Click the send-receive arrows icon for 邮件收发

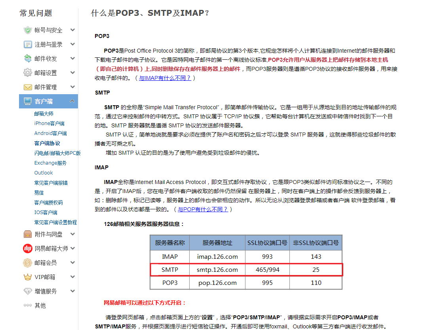[x=28, y=59]
